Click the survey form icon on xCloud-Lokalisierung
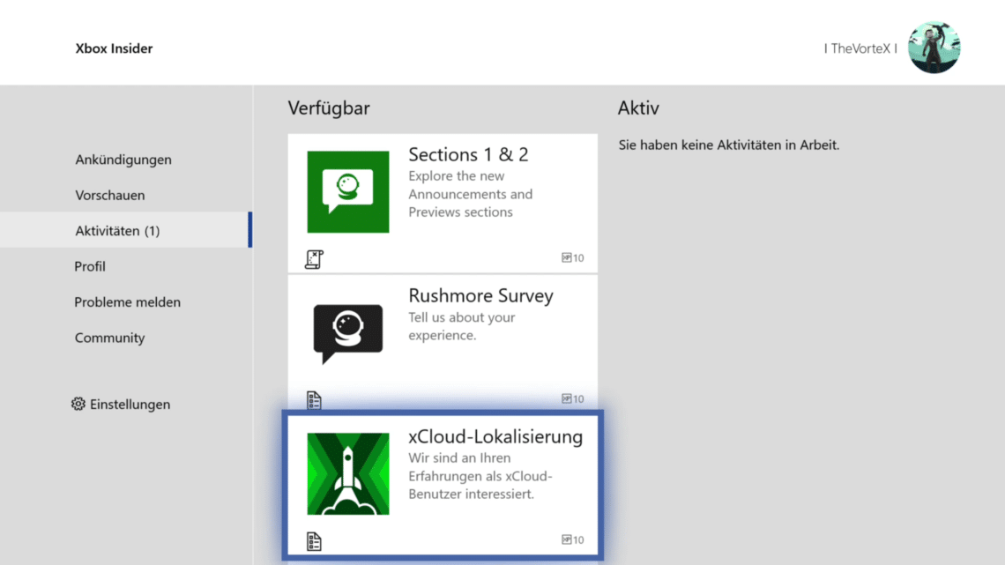Viewport: 1005px width, 565px height. coord(314,541)
